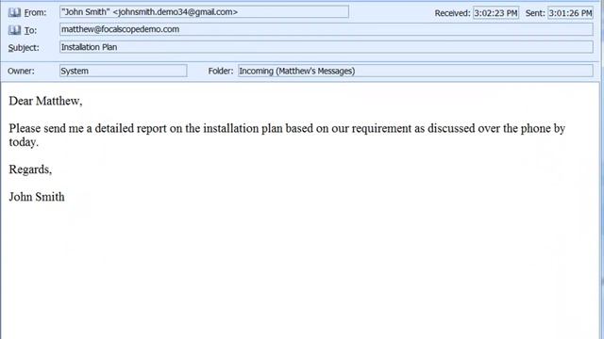Click the To label
Image resolution: width=604 pixels, height=339 pixels.
pos(30,30)
